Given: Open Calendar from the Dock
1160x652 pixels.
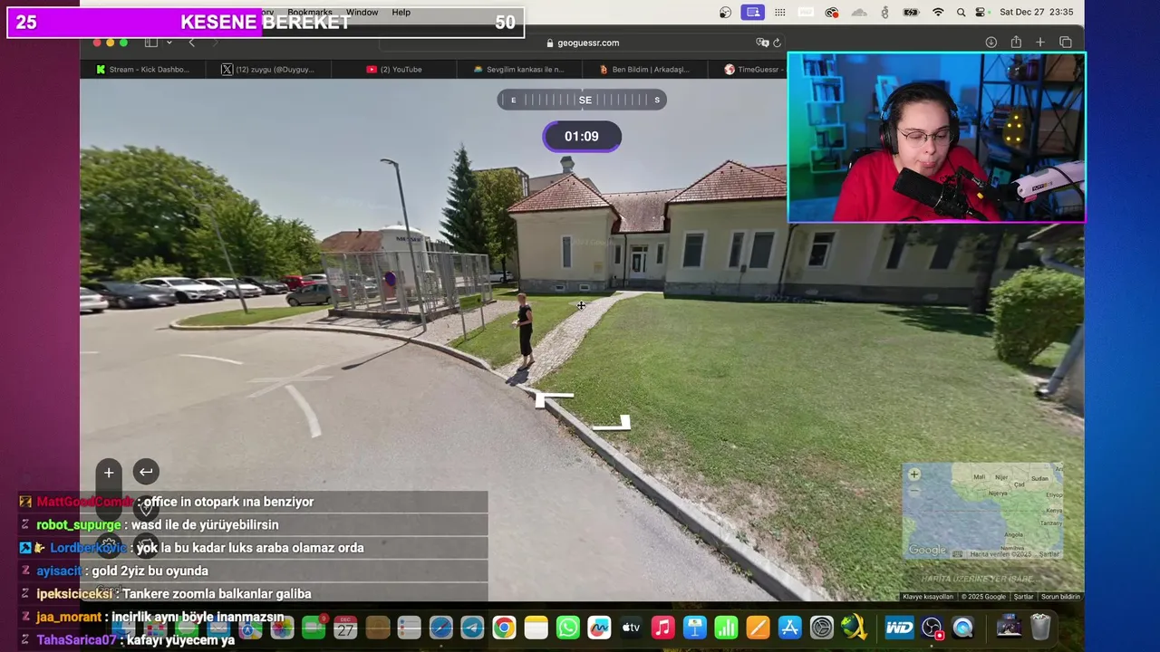Looking at the screenshot, I should pos(345,628).
